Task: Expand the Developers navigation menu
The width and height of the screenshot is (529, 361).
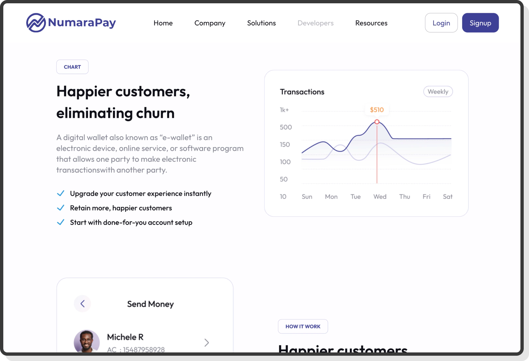Action: click(x=315, y=23)
